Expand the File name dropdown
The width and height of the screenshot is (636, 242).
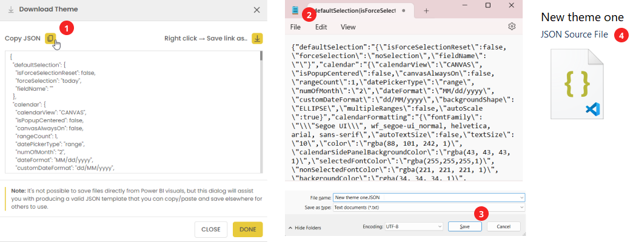pyautogui.click(x=521, y=197)
